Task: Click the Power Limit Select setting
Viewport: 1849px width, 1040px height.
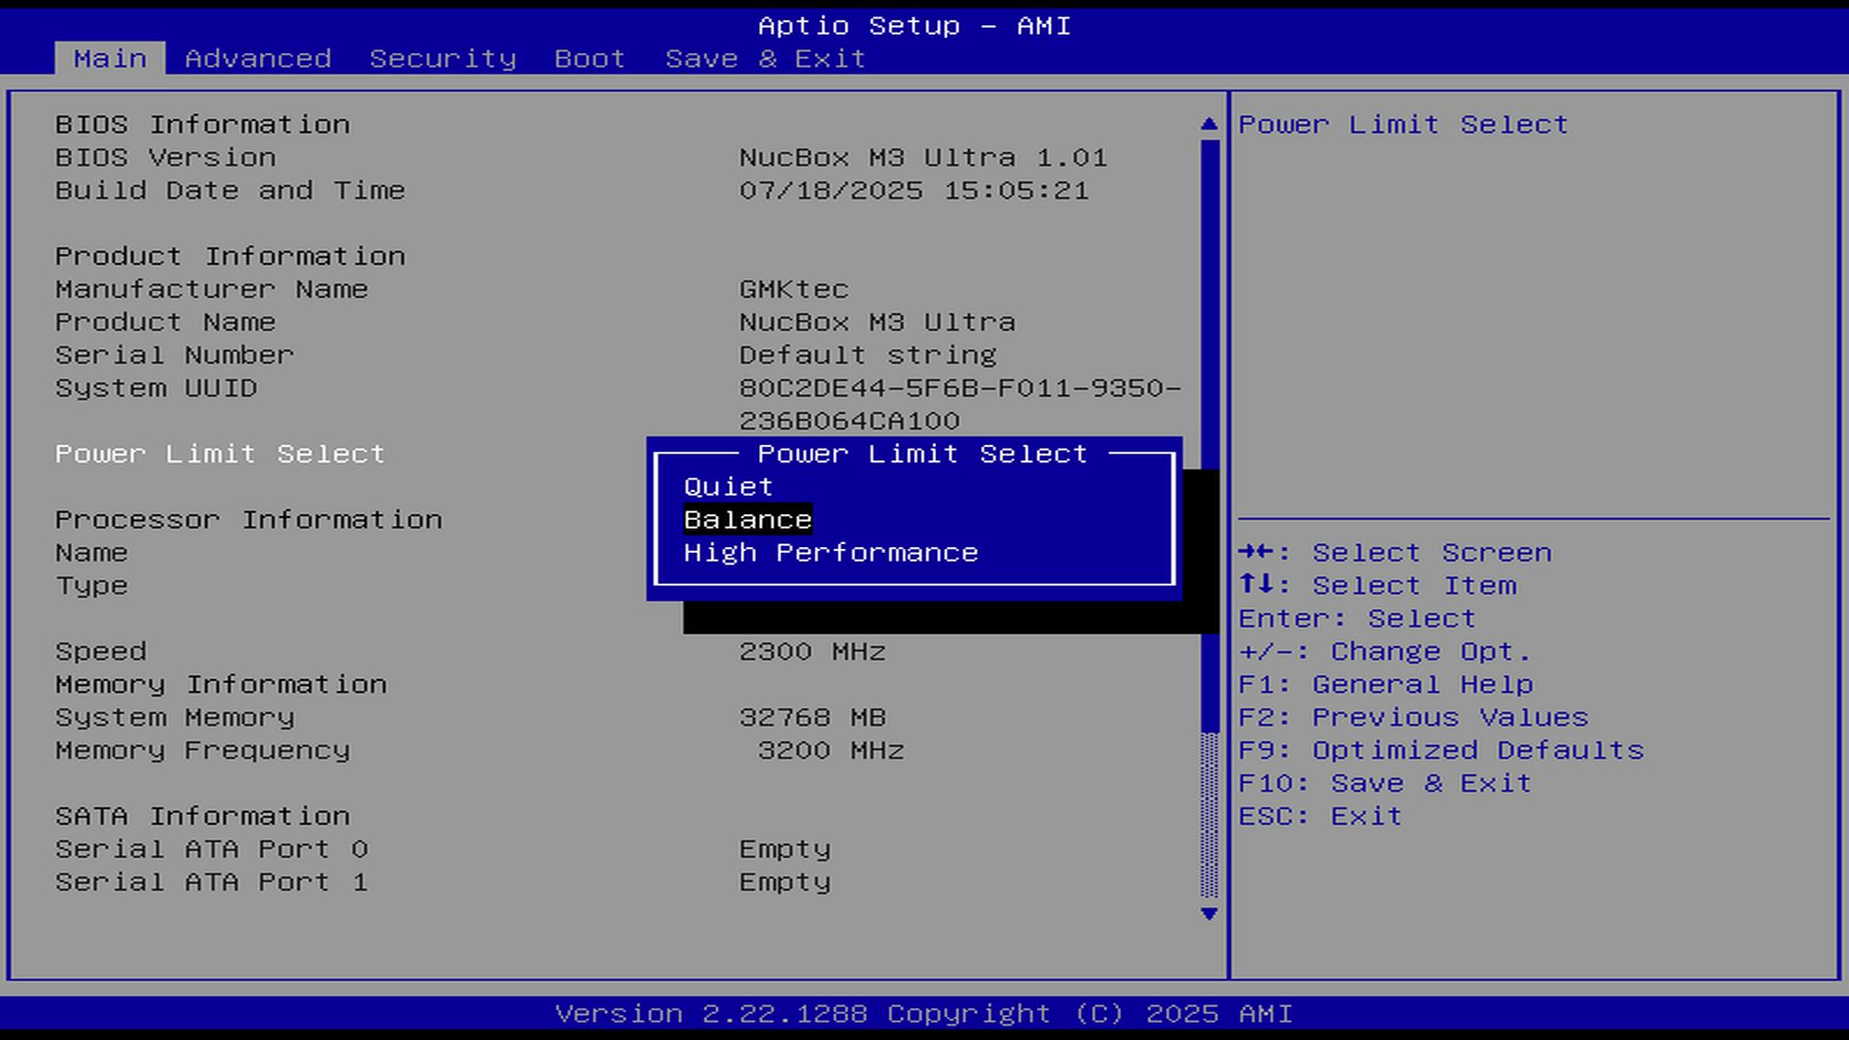Action: (220, 454)
